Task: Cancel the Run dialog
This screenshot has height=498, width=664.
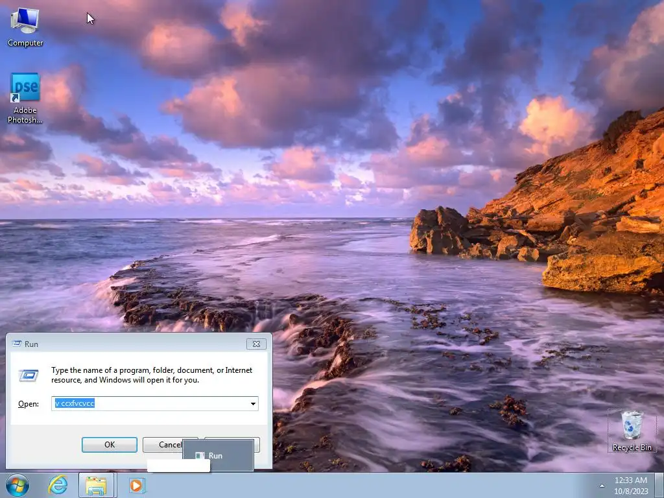Action: [x=171, y=445]
